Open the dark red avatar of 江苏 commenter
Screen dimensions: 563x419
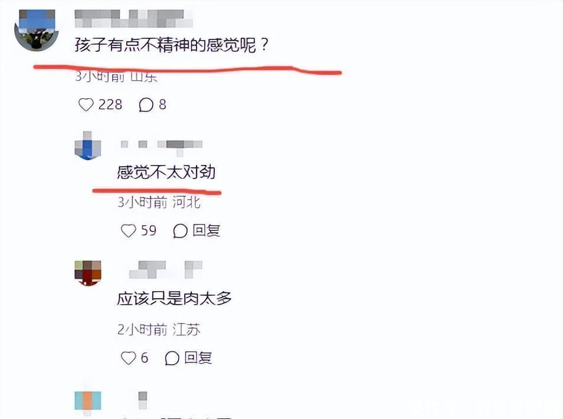coord(87,273)
